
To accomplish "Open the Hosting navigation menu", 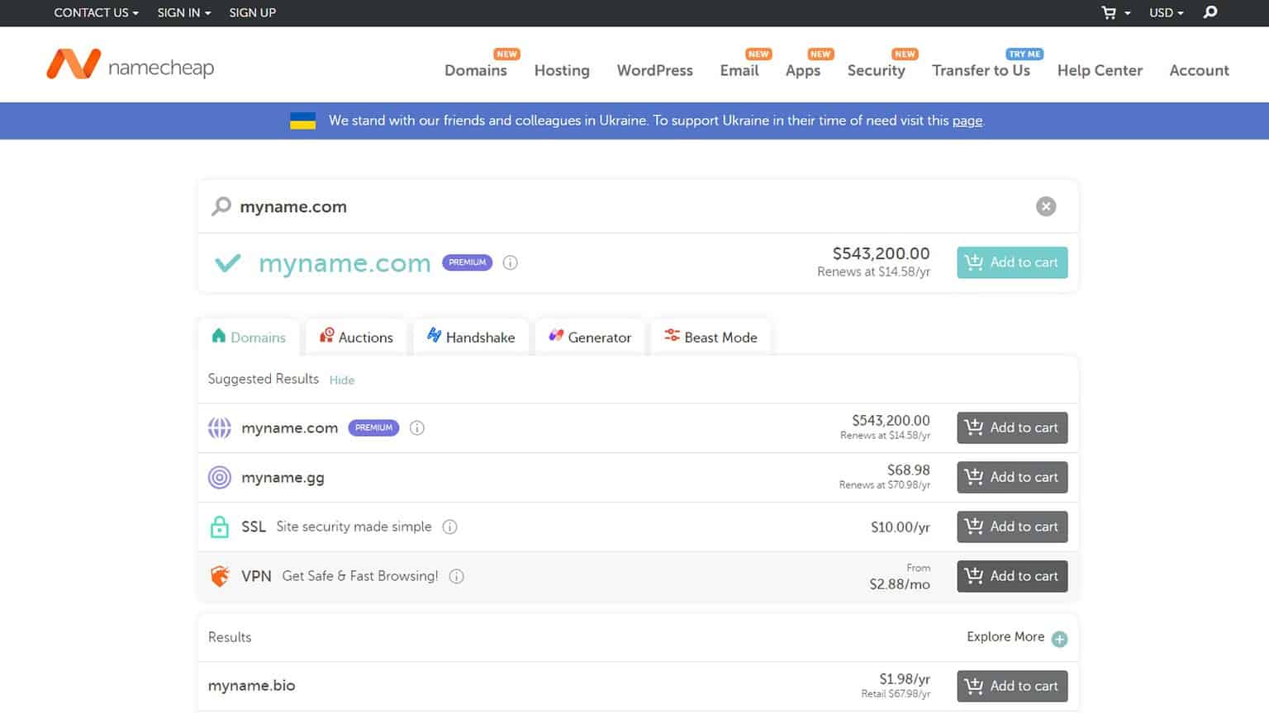I will tap(562, 70).
